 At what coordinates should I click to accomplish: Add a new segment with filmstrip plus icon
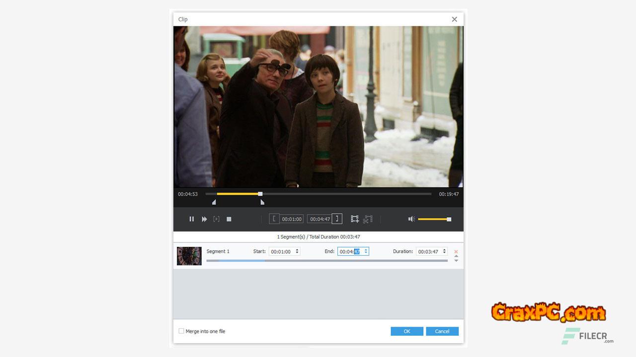tap(355, 219)
